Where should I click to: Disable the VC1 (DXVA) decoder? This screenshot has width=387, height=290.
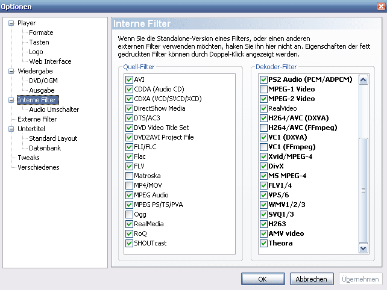(263, 137)
